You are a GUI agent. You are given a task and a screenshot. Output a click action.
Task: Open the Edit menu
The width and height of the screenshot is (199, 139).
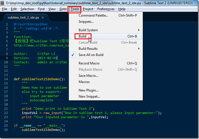coord(14,9)
